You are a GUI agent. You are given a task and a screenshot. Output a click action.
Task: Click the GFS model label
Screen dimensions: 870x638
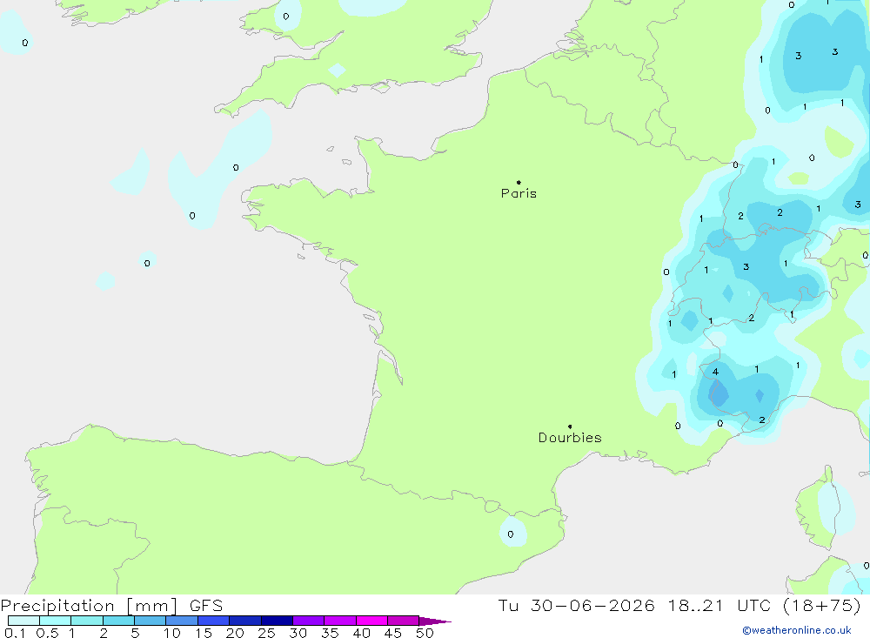[x=206, y=605]
